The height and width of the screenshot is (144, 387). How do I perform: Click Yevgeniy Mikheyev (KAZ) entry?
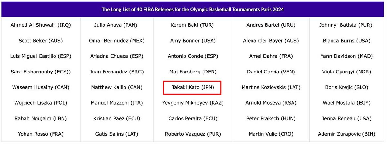193,103
